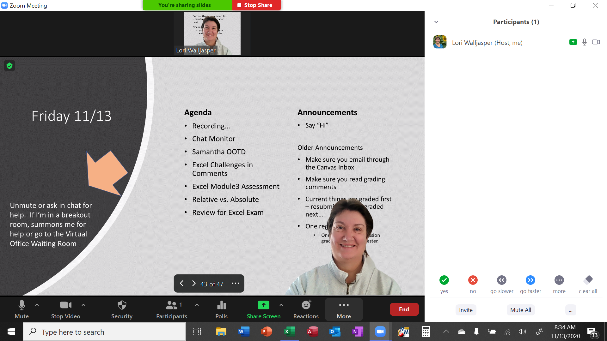Viewport: 607px width, 341px height.
Task: Expand audio options arrow beside Mute
Action: click(x=37, y=305)
